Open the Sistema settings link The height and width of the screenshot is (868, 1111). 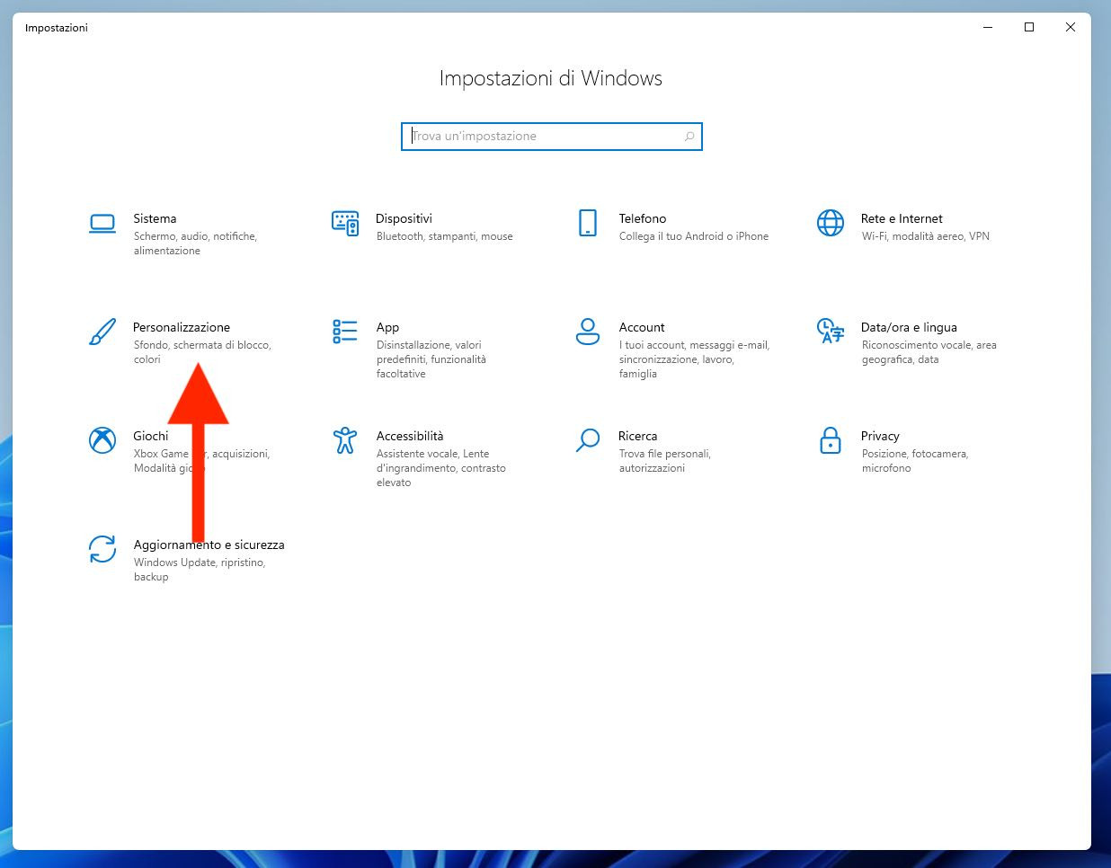point(155,218)
